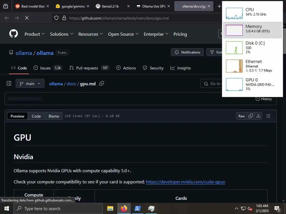Open a new browser tab
This screenshot has width=286, height=214.
click(x=219, y=6)
